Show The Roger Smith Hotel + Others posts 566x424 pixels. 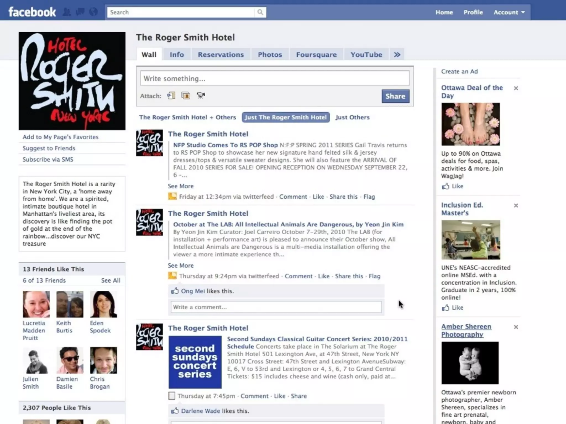coord(187,117)
